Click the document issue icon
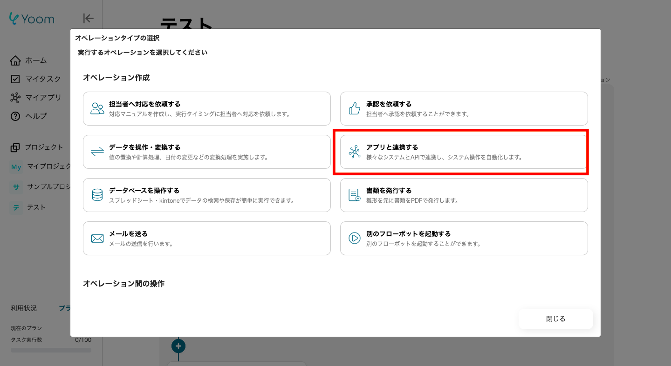 [355, 195]
